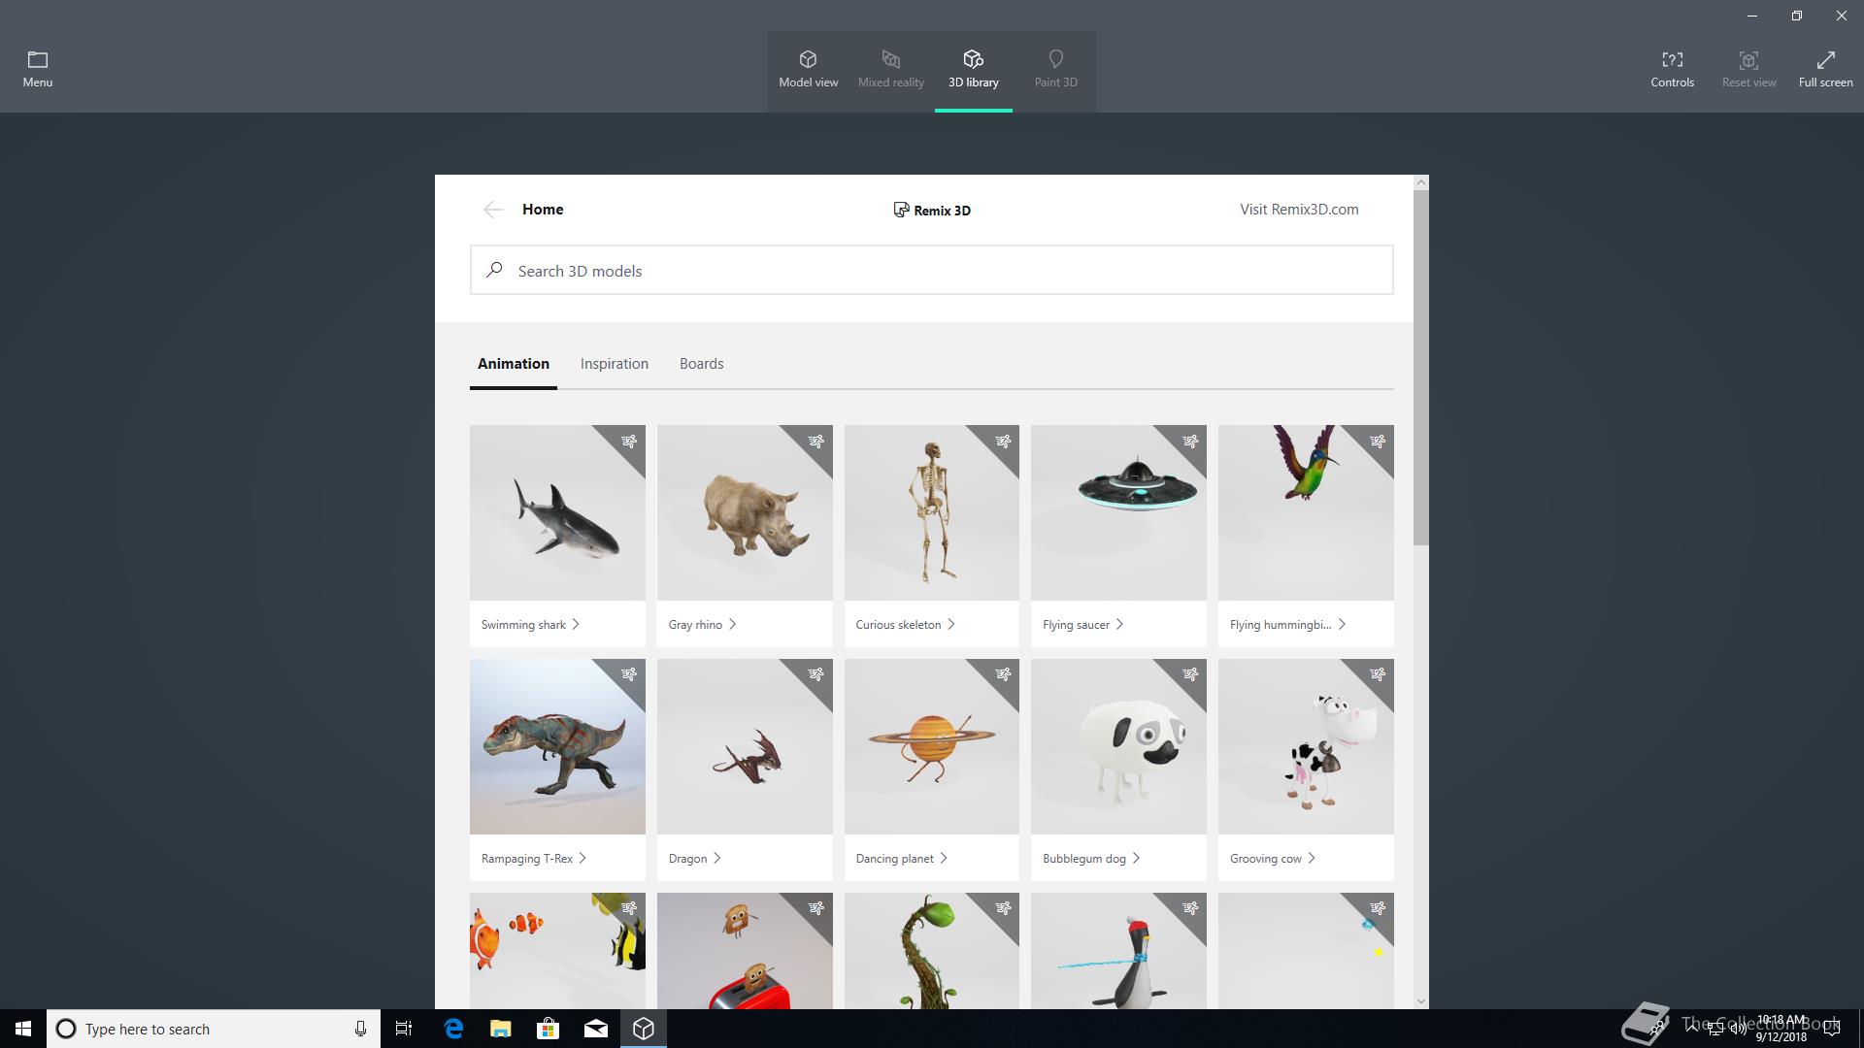Click the Search 3D models field

click(932, 270)
